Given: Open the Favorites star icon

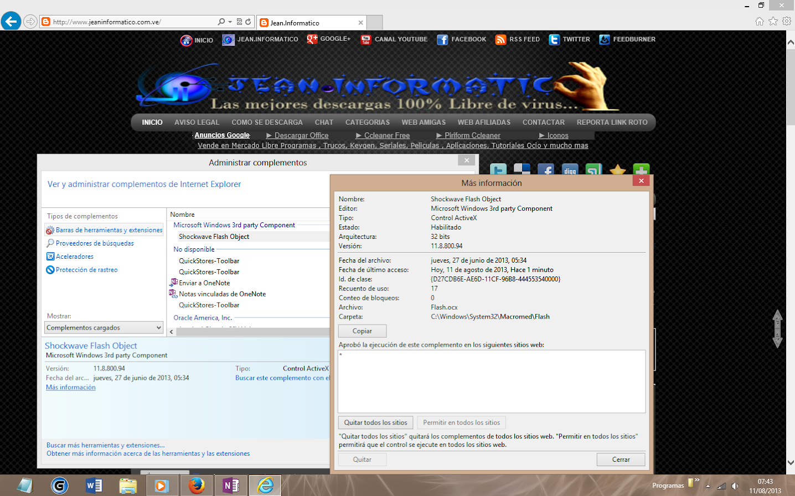Looking at the screenshot, I should coord(773,21).
